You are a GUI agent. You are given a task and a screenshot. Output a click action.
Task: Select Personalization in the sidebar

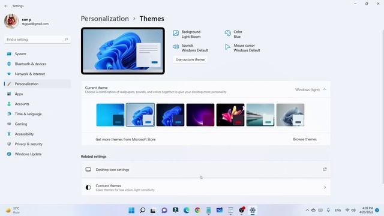37,84
